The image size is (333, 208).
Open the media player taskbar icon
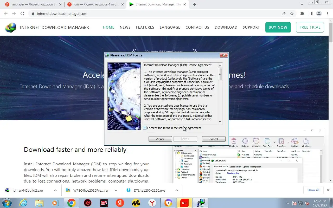55,203
